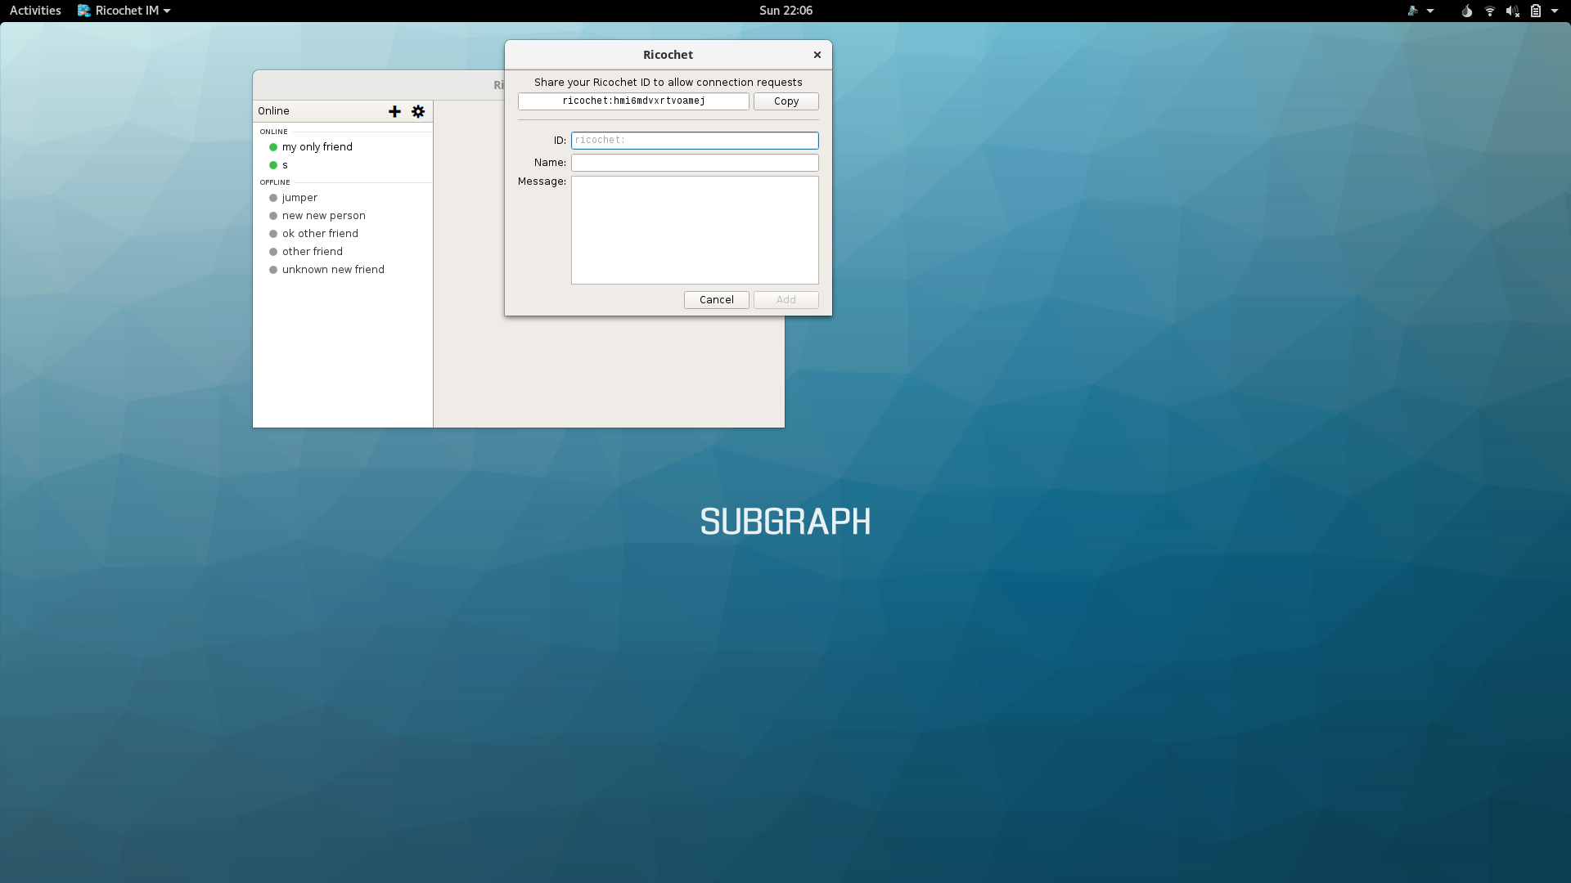Open chat with my only friend
This screenshot has width=1571, height=883.
point(343,147)
